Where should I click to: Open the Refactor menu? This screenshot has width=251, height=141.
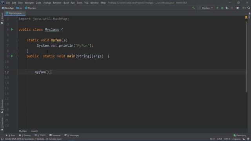coord(57,3)
